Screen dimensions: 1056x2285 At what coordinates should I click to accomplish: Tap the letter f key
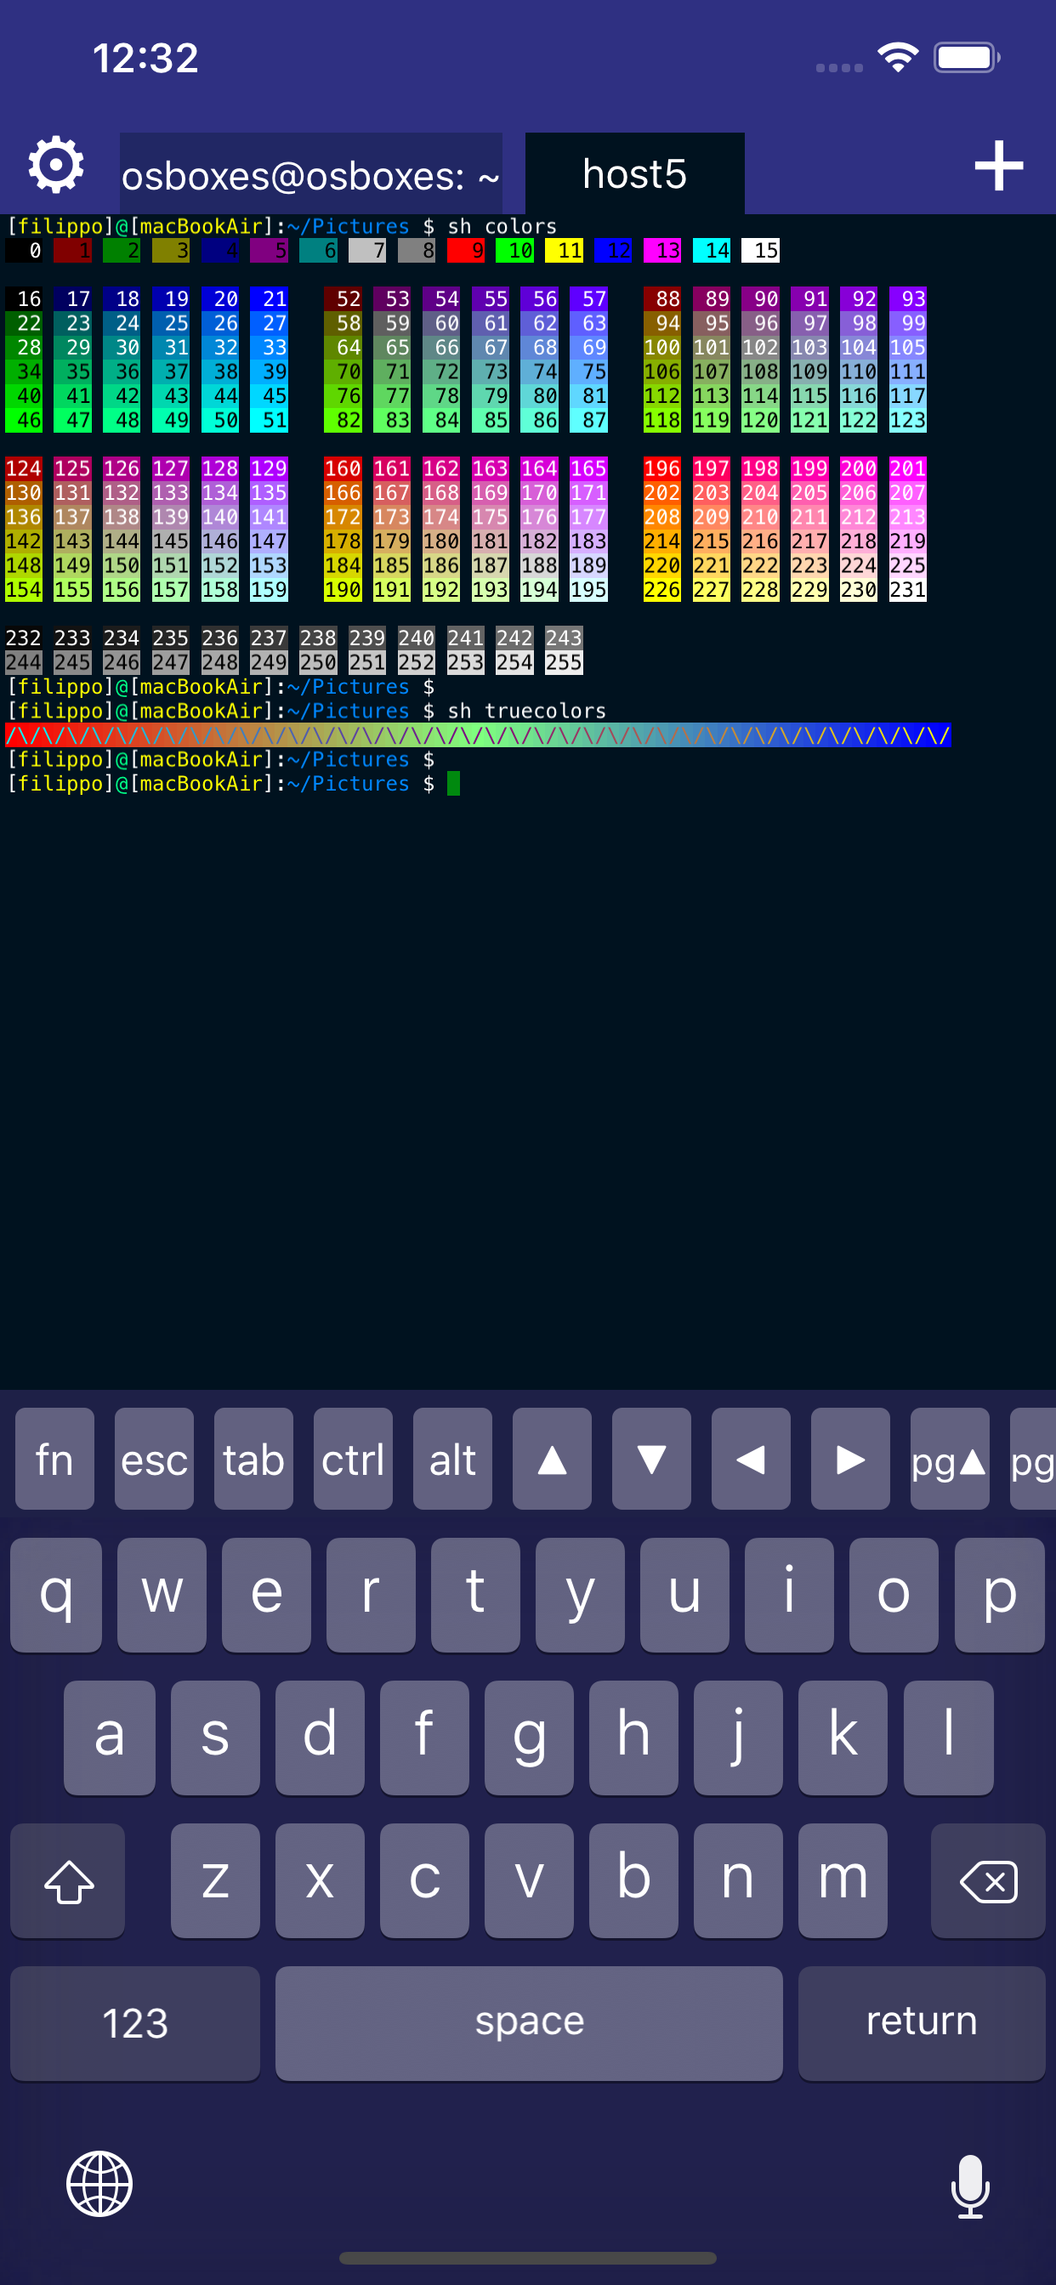coord(424,1738)
